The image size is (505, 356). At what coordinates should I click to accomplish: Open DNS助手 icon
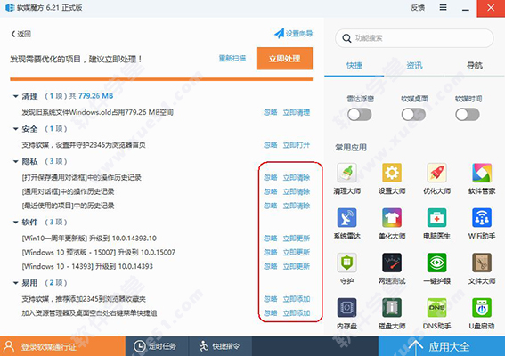coord(436,308)
